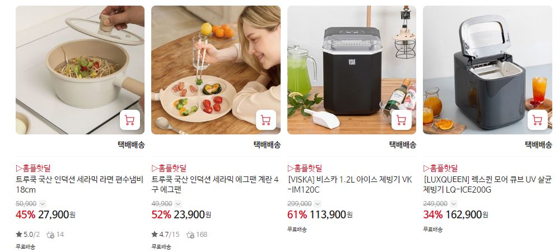Image resolution: width=559 pixels, height=252 pixels.
Task: Expand price details next to 50,900
Action: coord(43,204)
